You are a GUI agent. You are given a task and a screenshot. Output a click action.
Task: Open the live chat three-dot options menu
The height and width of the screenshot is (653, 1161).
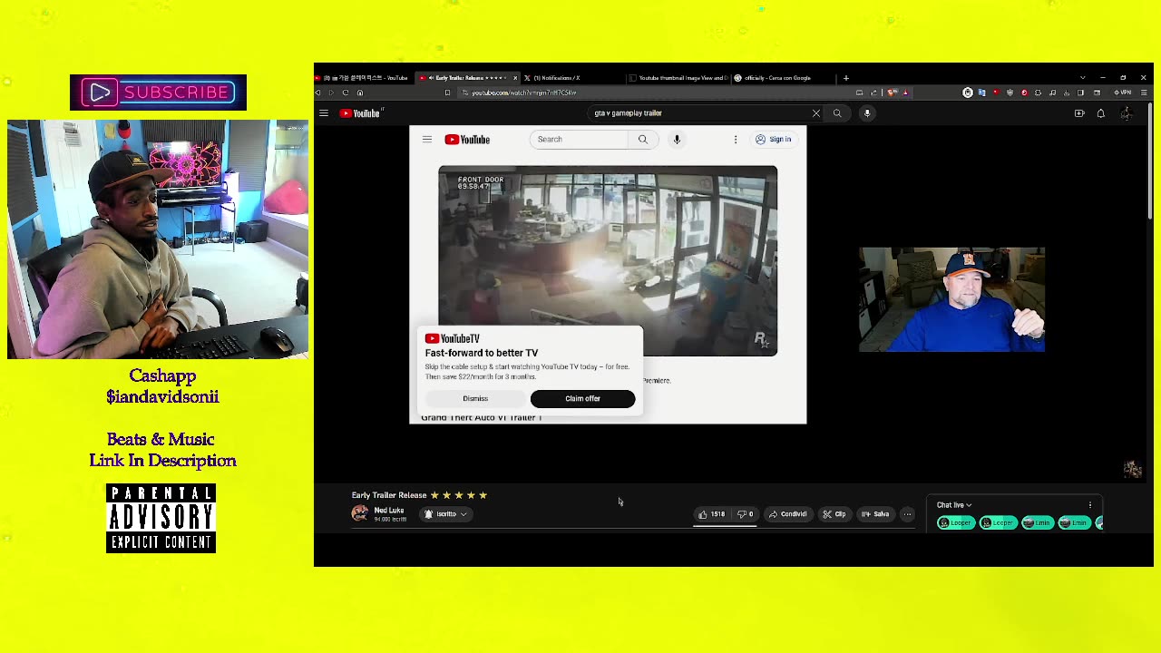(1090, 505)
